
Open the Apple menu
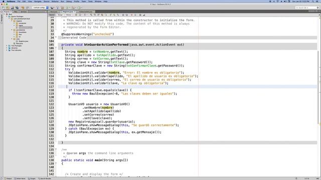point(4,1)
